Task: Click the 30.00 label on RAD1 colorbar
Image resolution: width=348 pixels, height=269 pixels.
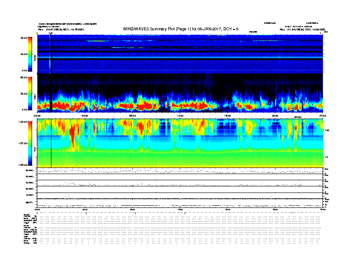Action: pos(24,94)
